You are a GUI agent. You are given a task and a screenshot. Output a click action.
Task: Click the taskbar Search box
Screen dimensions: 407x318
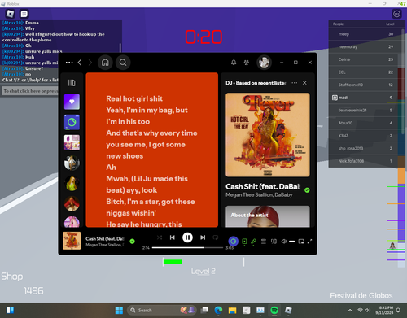coord(162,310)
